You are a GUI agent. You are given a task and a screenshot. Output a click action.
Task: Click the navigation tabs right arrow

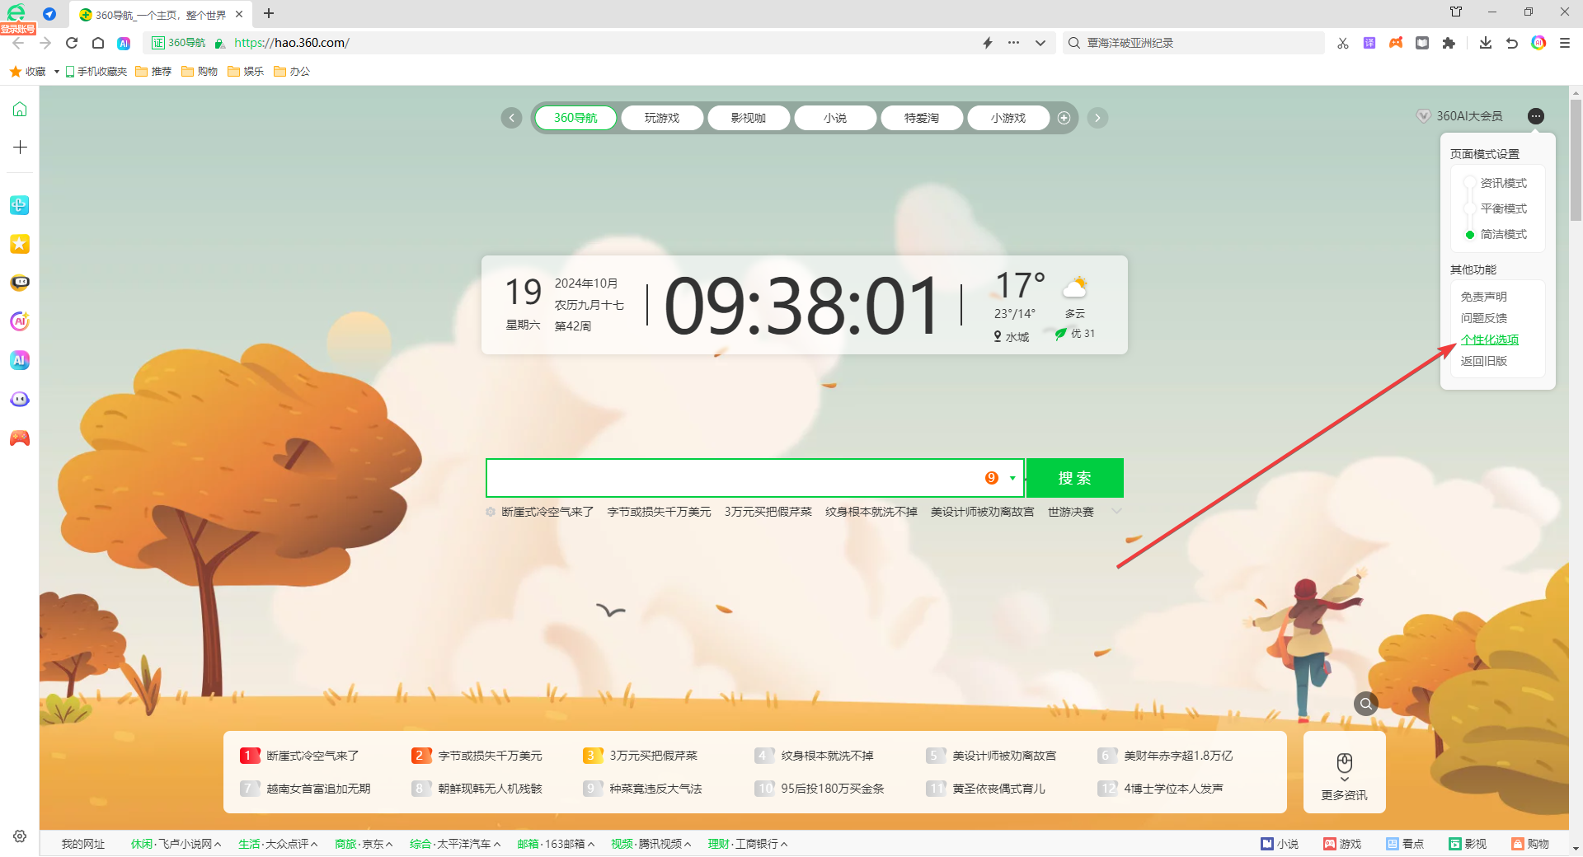click(1097, 118)
